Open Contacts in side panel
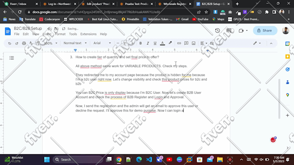 coord(288,82)
